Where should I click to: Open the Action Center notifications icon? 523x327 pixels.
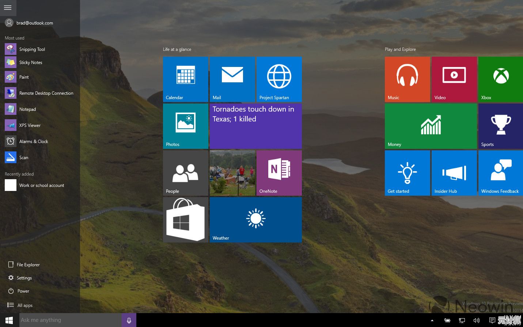492,320
